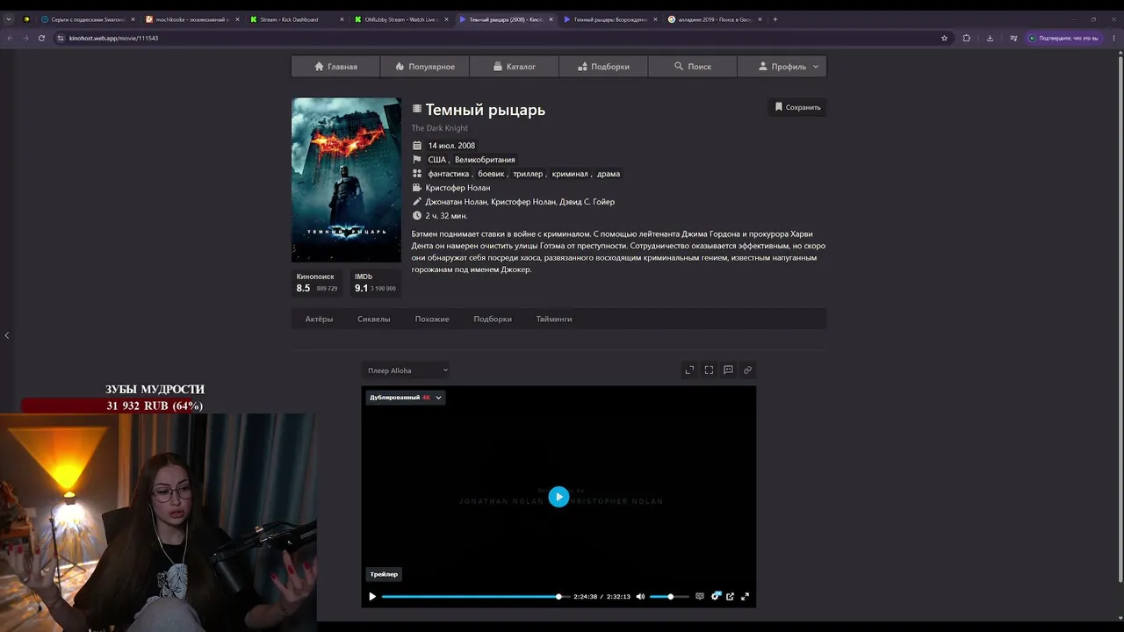Click the Dark Knight movie poster

(x=346, y=180)
